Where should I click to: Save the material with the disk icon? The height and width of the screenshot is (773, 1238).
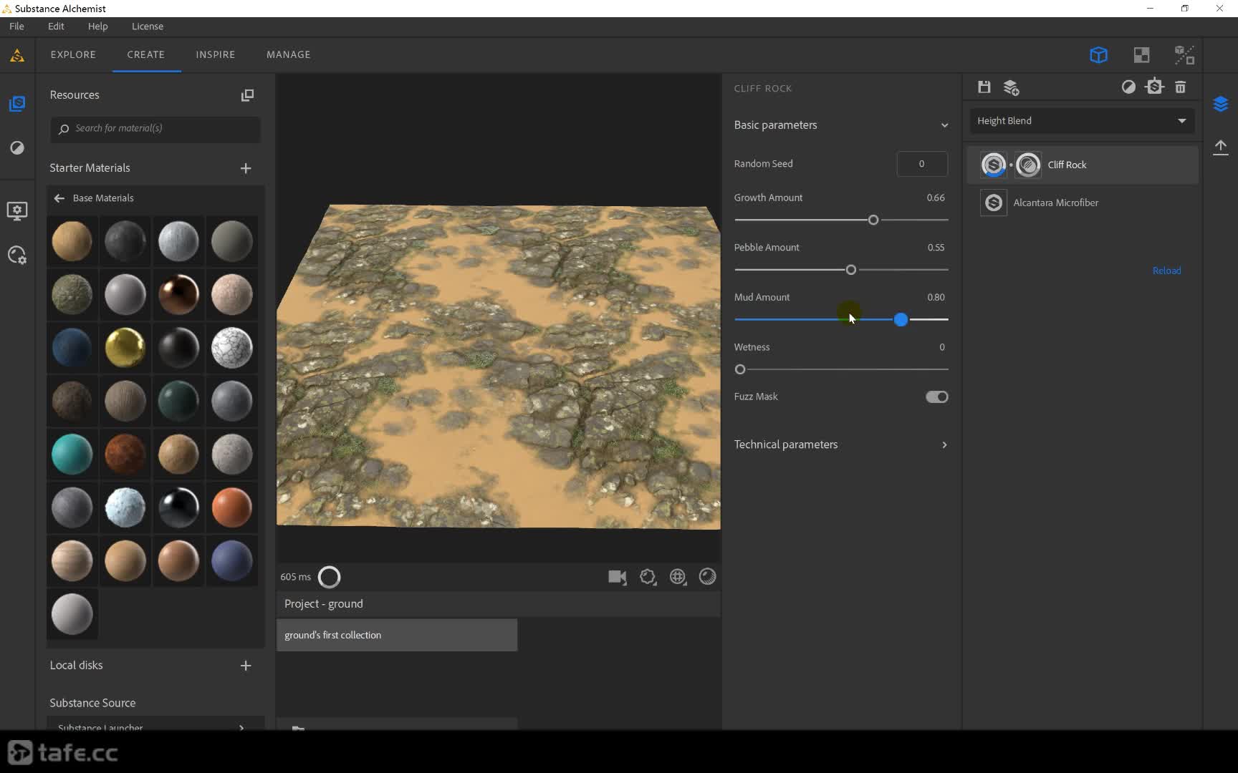pos(984,87)
